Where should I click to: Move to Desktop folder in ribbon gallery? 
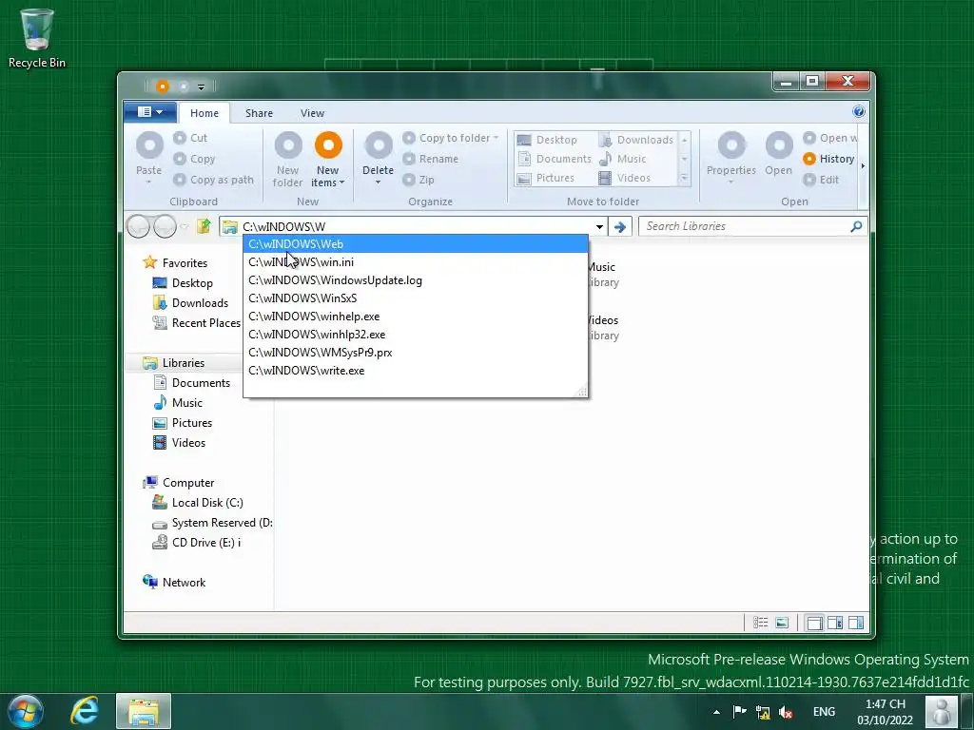pos(547,140)
